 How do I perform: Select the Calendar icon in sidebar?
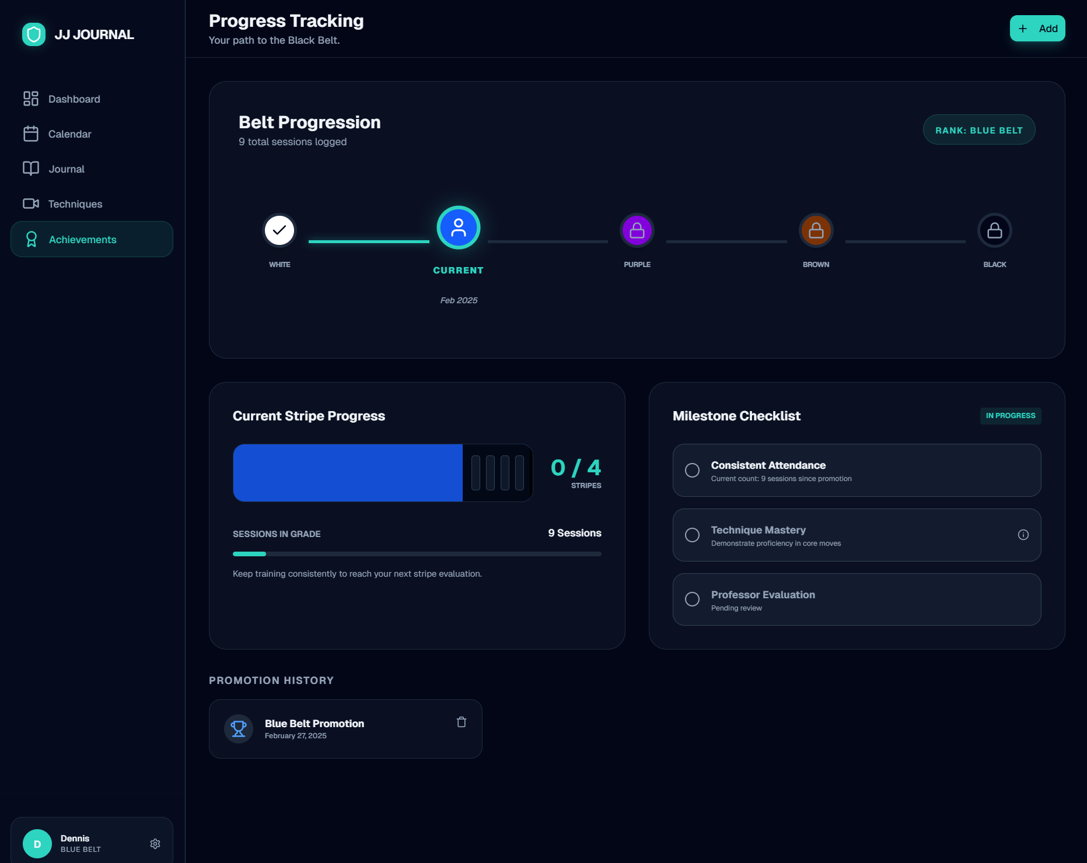click(x=31, y=134)
